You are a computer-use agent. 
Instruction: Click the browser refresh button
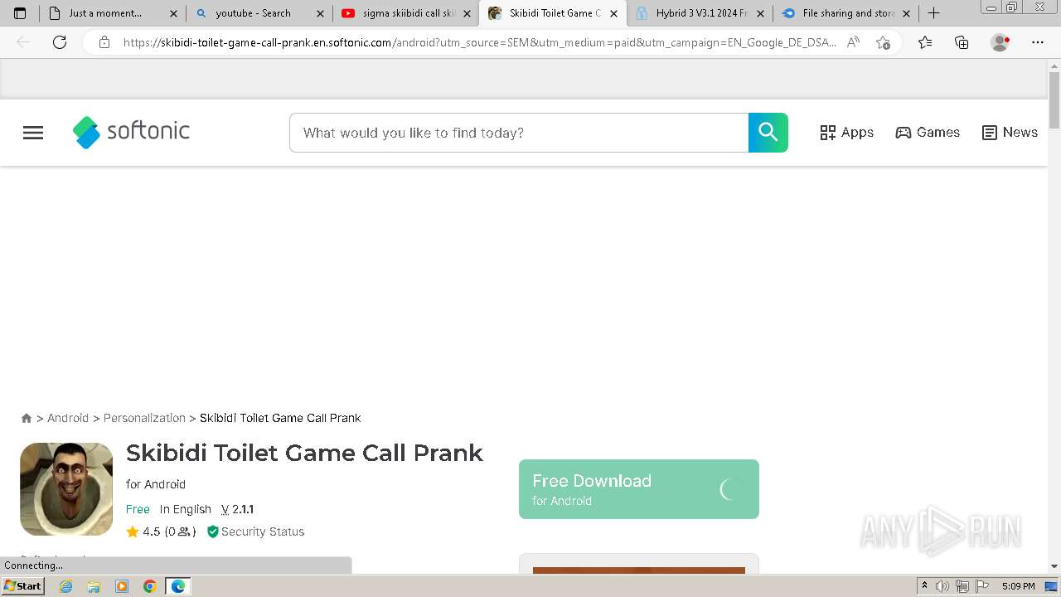click(x=60, y=42)
